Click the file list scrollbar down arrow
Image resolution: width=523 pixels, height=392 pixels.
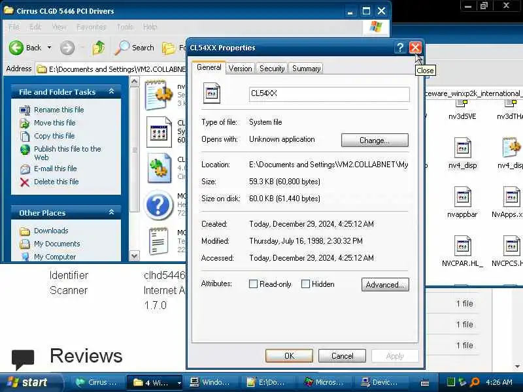click(135, 256)
